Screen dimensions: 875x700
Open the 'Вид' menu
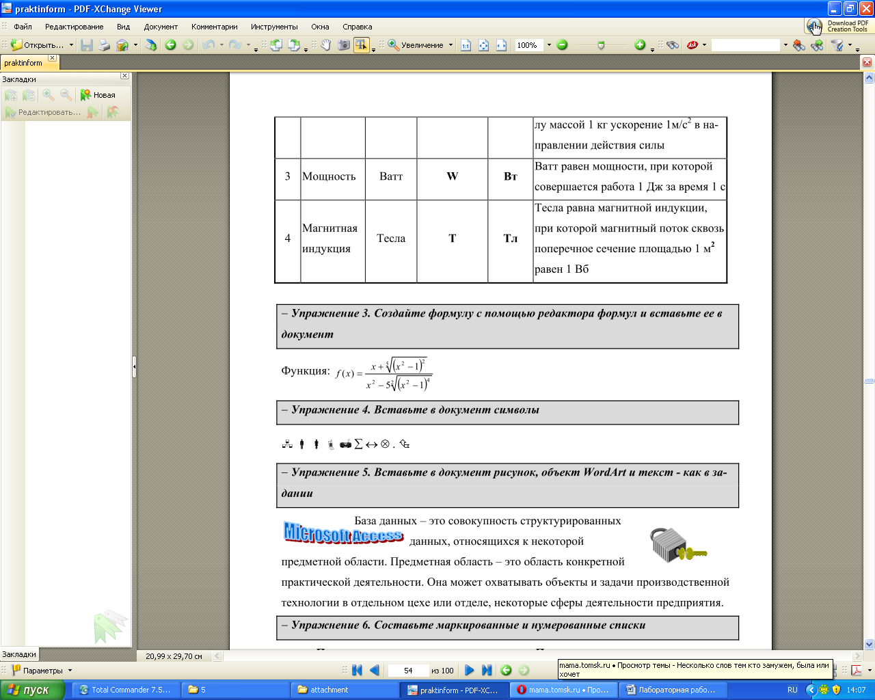(123, 27)
